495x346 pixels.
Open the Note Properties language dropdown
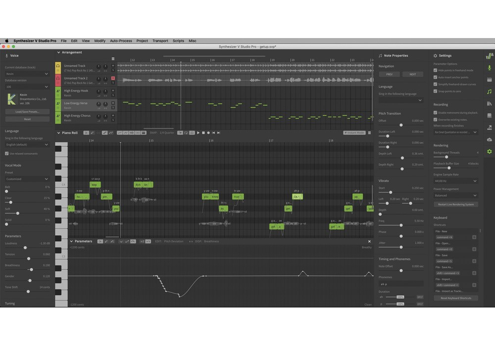tap(401, 100)
